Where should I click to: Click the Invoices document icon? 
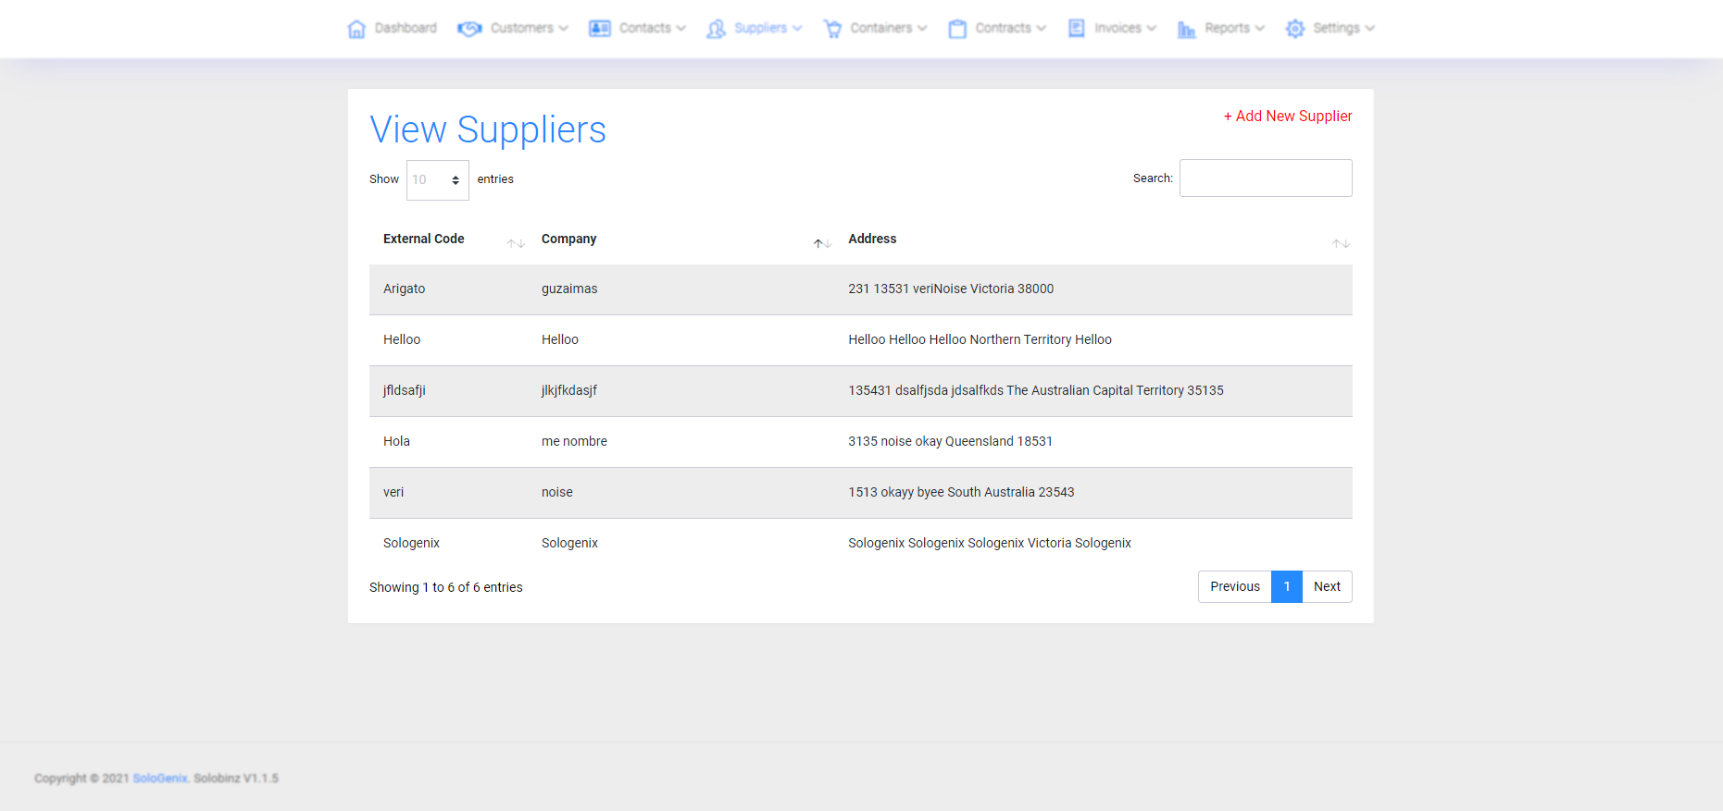pos(1076,29)
